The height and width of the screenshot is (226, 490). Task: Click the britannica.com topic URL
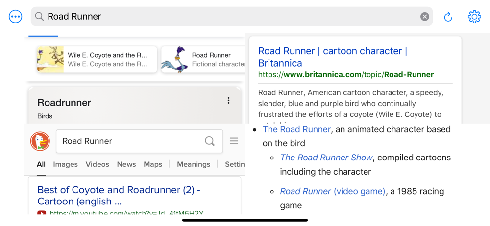[x=346, y=75]
